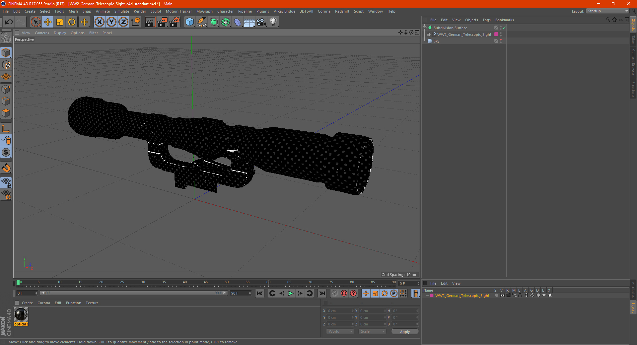
Task: Open the Takes side tab
Action: tap(633, 40)
